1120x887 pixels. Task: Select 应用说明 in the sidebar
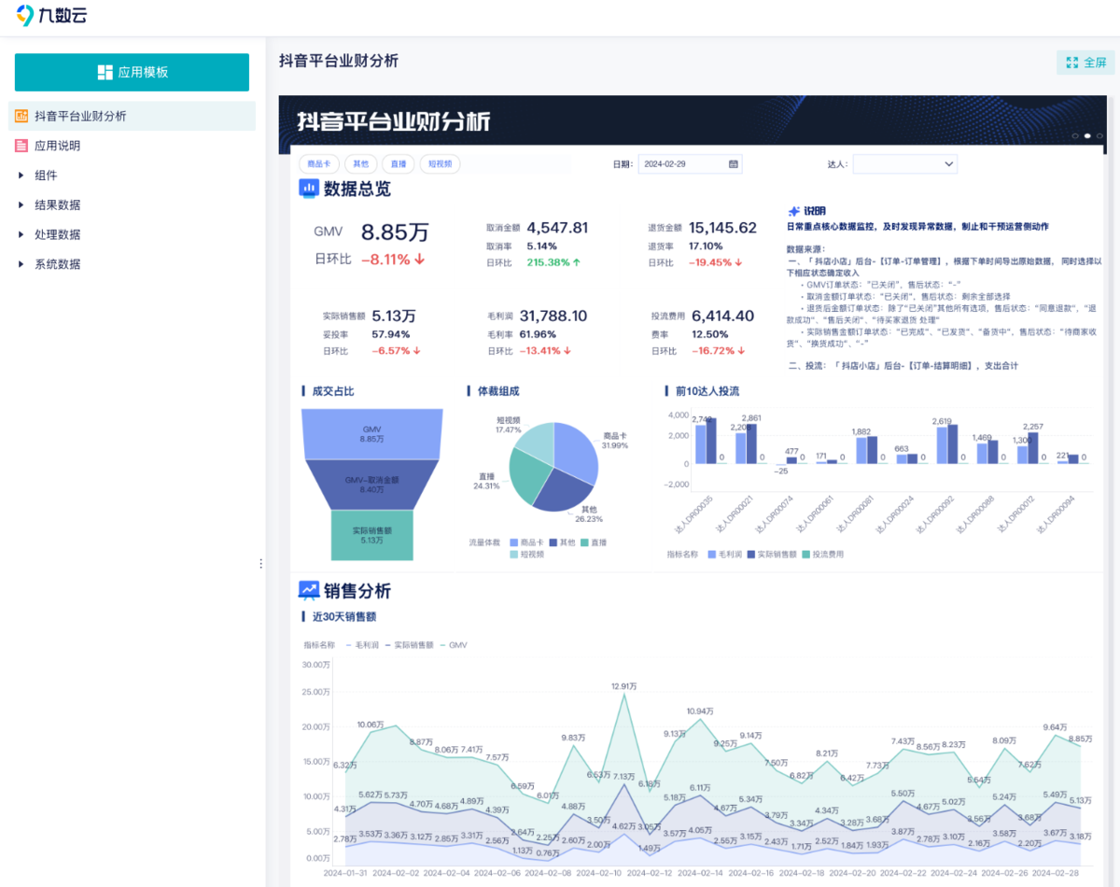(58, 146)
